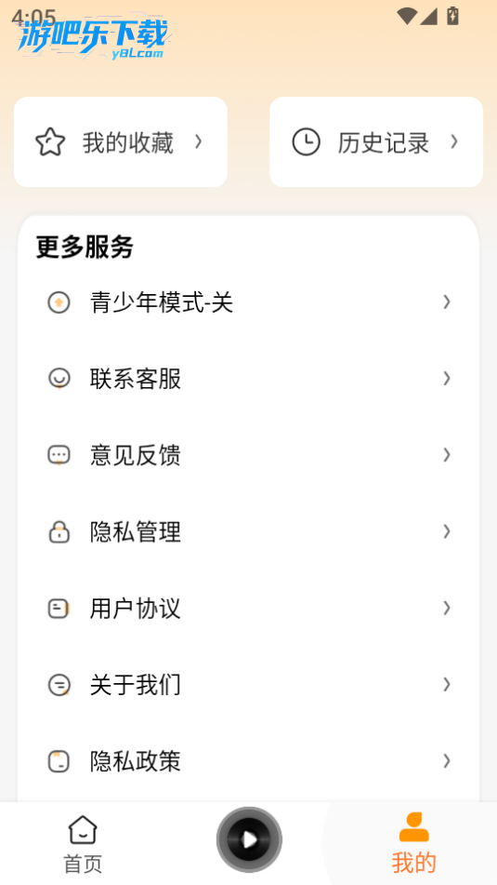
Task: Tap the 青少年模式 shield icon
Action: [59, 302]
